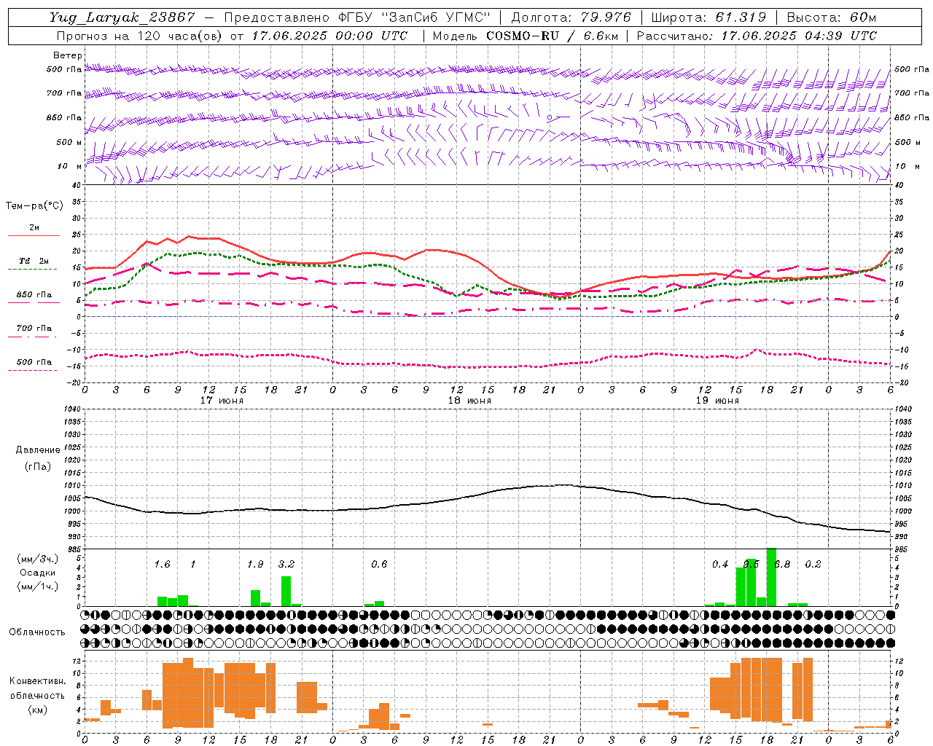Click the 0.6 precipitation total
Viewport: 933px width, 746px height.
coord(379,565)
